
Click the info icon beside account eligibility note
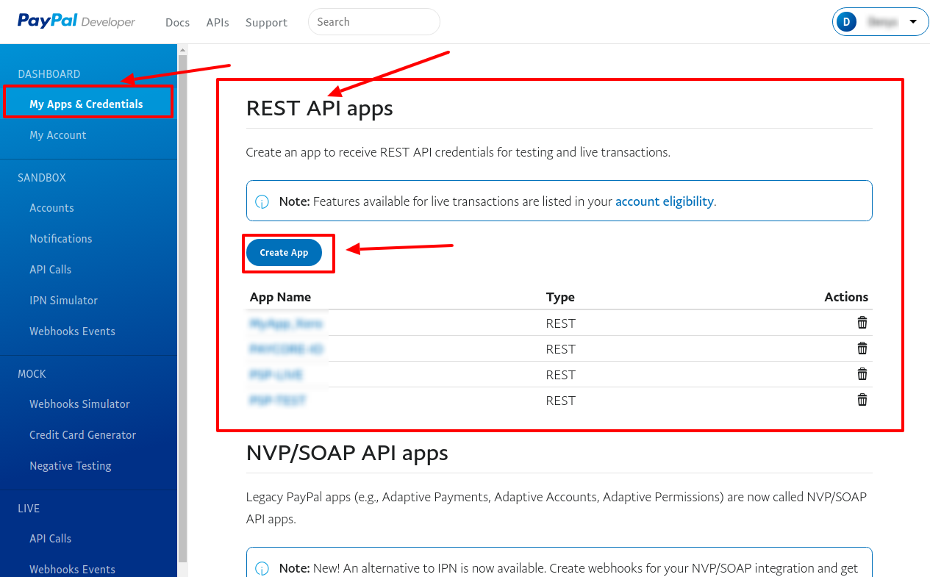point(262,201)
